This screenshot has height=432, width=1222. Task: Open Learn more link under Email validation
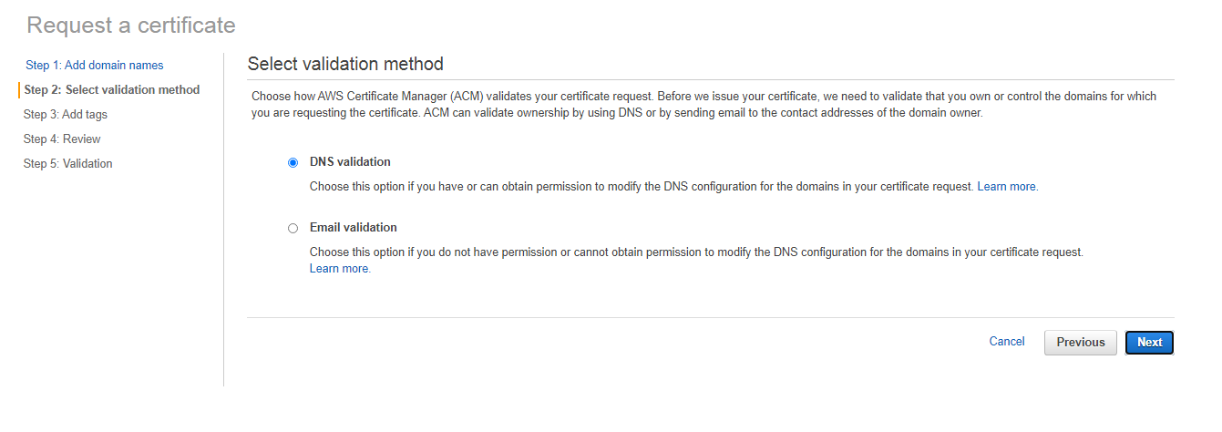tap(340, 269)
